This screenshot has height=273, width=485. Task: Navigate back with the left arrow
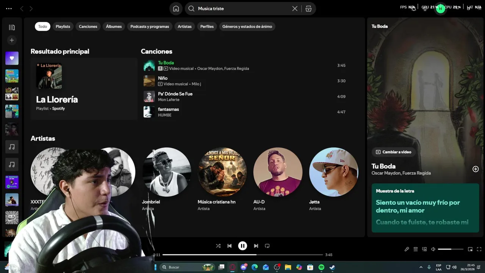tap(22, 8)
